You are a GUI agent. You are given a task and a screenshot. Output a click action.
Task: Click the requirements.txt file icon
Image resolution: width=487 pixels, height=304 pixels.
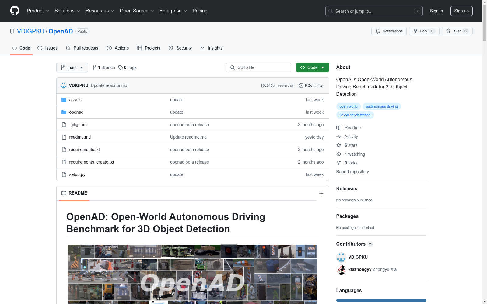pyautogui.click(x=64, y=150)
